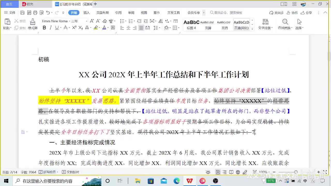Image resolution: width=331 pixels, height=186 pixels.
Task: Open Print Preview from the quick access bar
Action: 42,13
